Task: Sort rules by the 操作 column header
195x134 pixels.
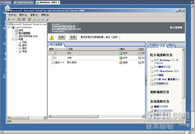Action: (x=128, y=49)
